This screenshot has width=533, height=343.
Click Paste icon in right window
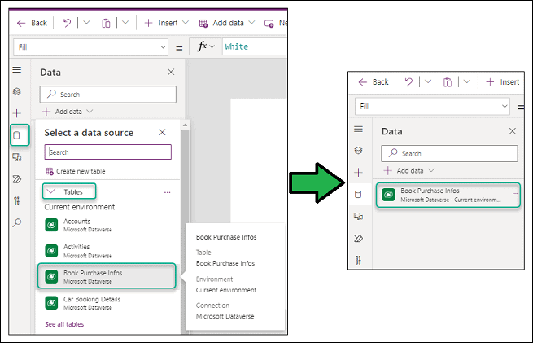coord(448,82)
